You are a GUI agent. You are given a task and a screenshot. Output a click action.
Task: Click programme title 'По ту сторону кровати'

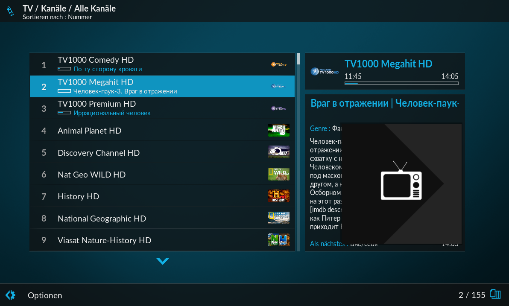[x=108, y=69]
